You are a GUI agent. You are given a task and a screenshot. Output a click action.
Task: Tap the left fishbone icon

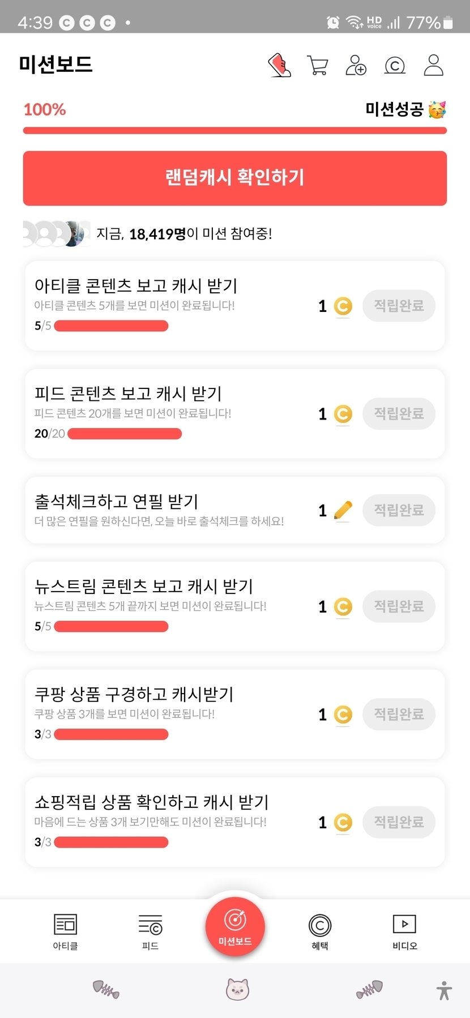106,989
